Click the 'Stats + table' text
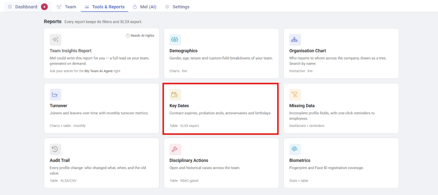This screenshot has width=438, height=195. coord(299,181)
